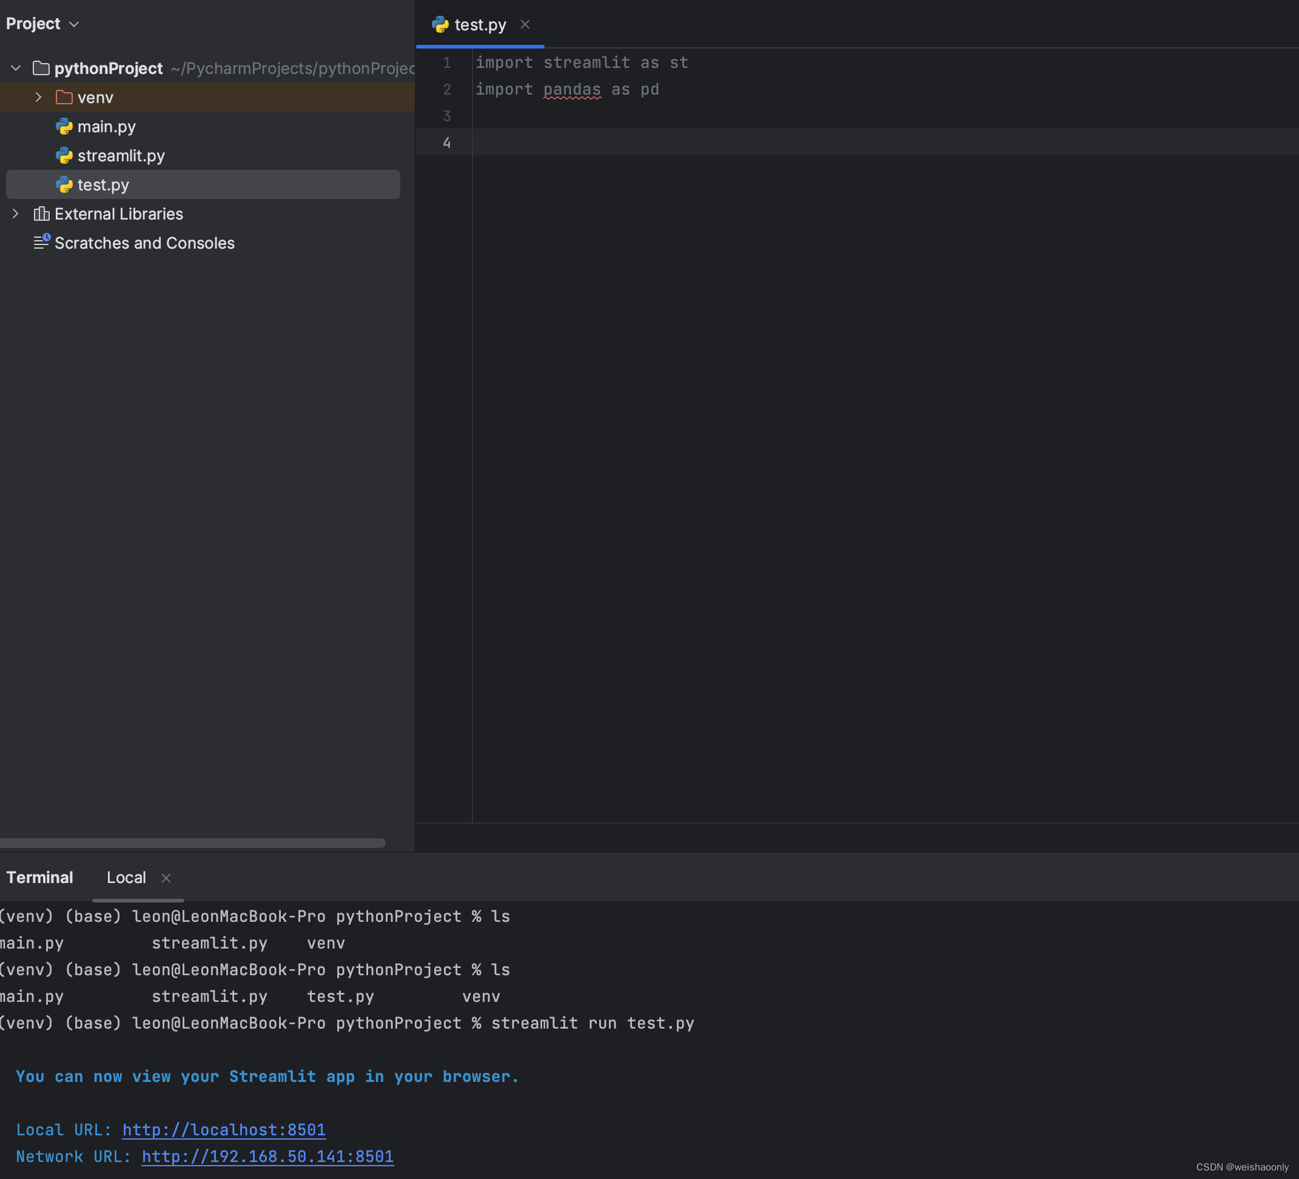Click the Python icon on test.py tab
This screenshot has height=1179, width=1299.
tap(440, 24)
